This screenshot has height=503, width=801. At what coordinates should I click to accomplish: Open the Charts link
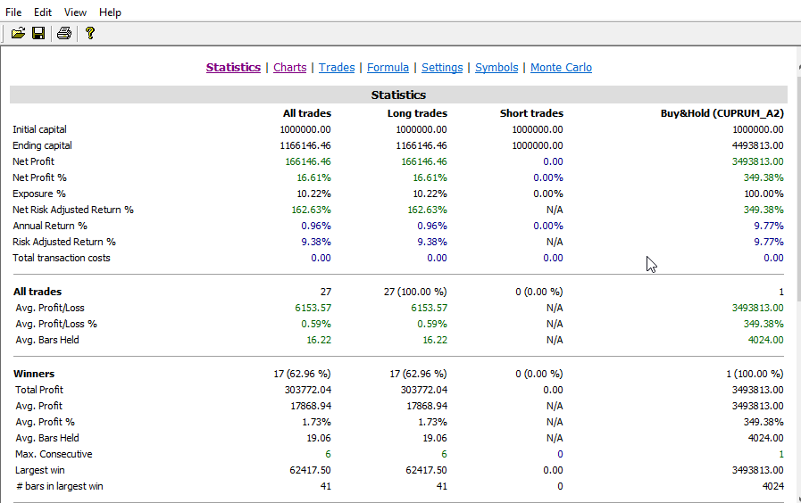[289, 68]
